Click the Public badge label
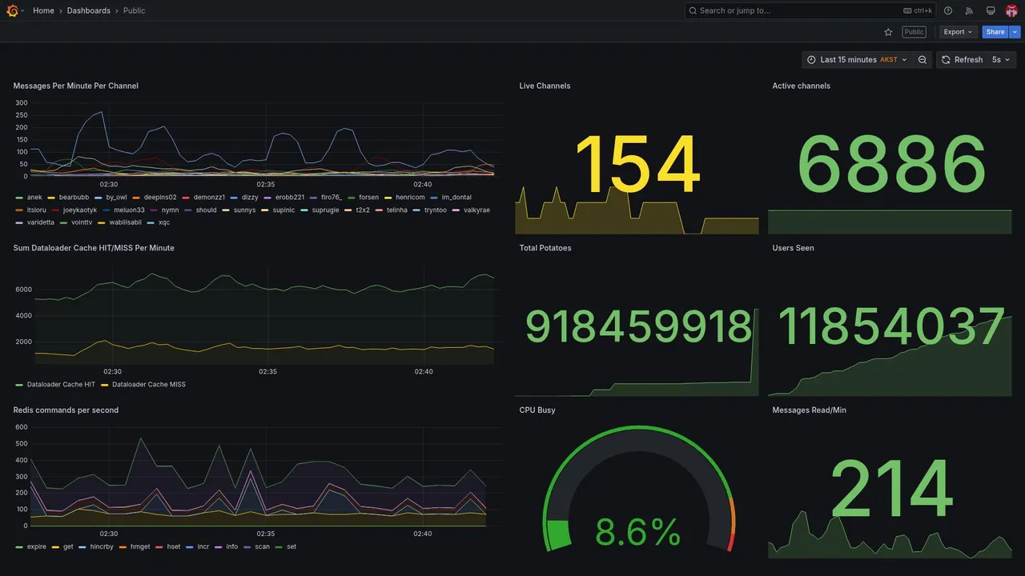This screenshot has height=576, width=1025. 914,32
